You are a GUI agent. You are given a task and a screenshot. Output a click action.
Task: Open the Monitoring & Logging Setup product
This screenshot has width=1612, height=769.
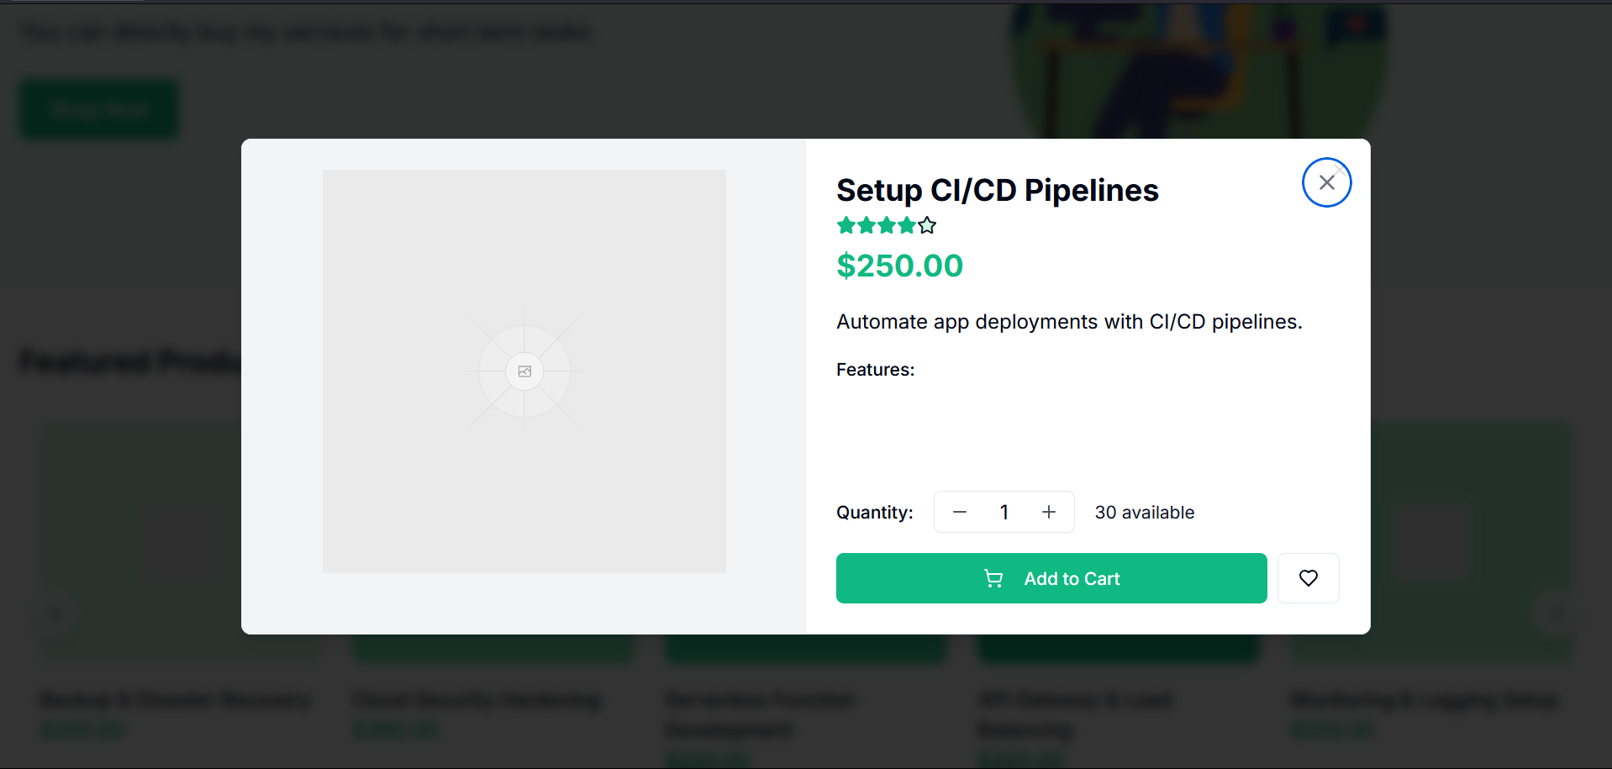(x=1425, y=699)
